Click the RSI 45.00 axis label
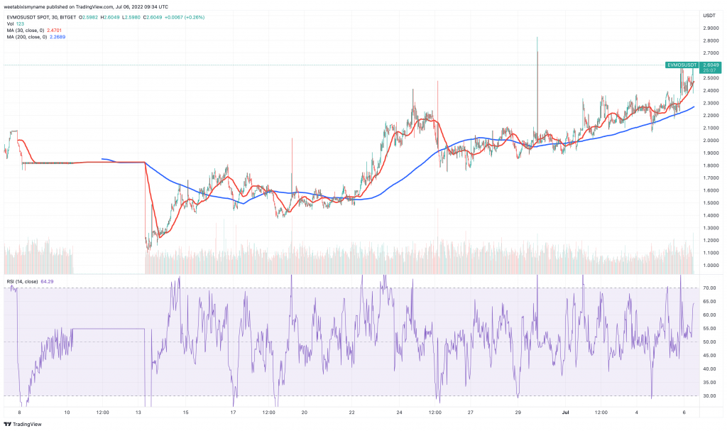The image size is (727, 431). pyautogui.click(x=709, y=355)
